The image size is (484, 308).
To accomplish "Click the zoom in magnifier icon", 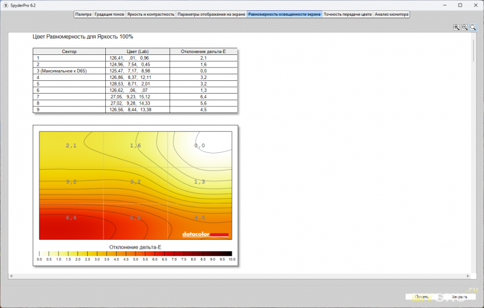I will pyautogui.click(x=457, y=27).
